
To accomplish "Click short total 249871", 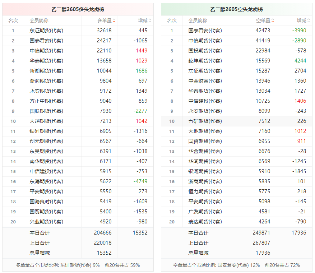I will click(261, 233).
